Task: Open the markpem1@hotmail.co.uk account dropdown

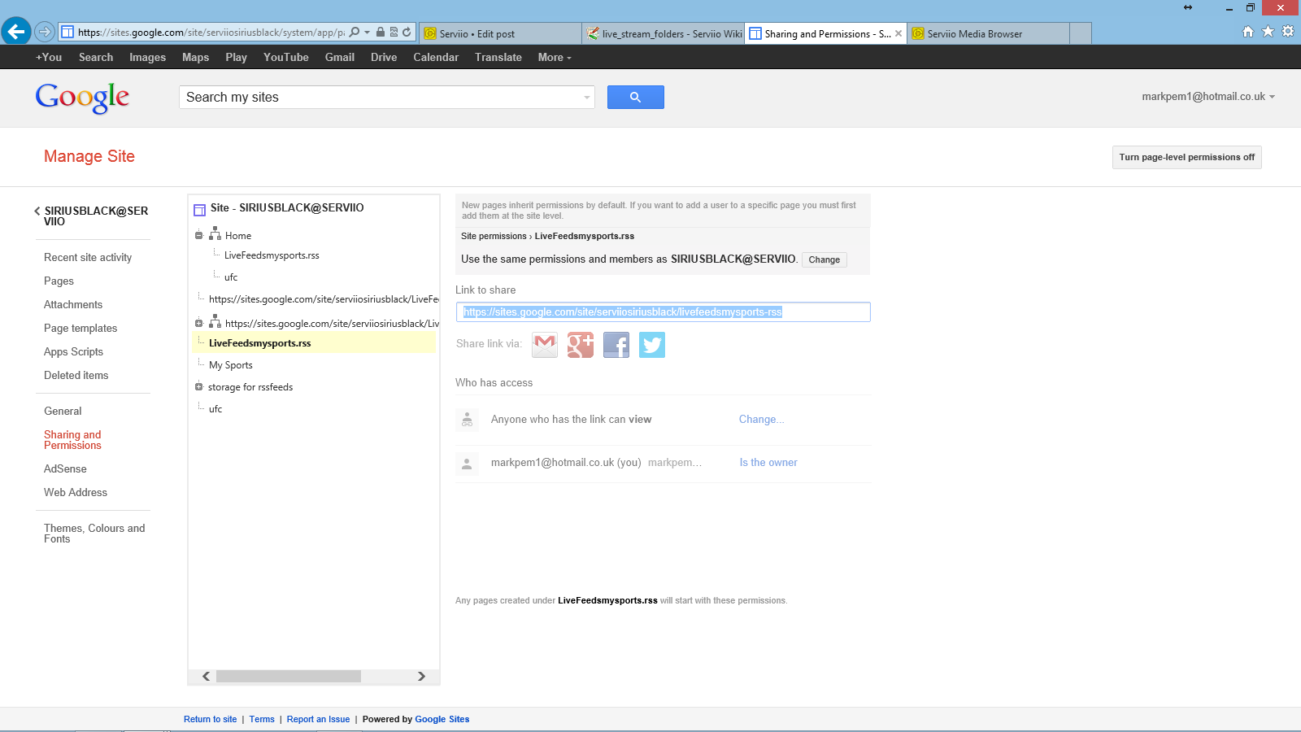Action: [x=1208, y=96]
